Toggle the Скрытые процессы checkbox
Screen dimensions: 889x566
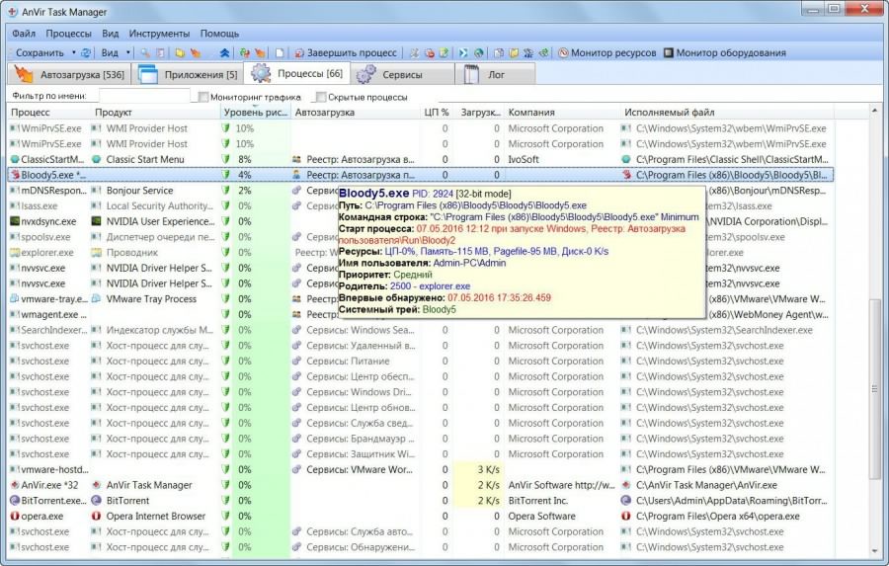coord(320,97)
